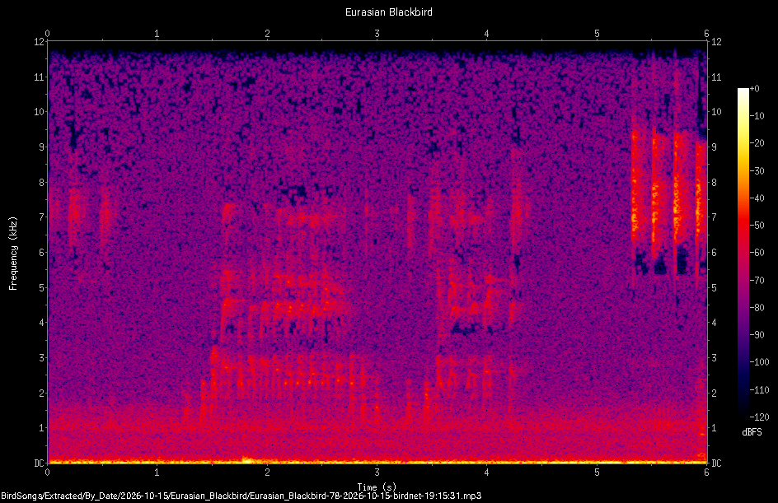Click the "1" tick on the right frequency axis
The image size is (778, 503).
pyautogui.click(x=714, y=428)
